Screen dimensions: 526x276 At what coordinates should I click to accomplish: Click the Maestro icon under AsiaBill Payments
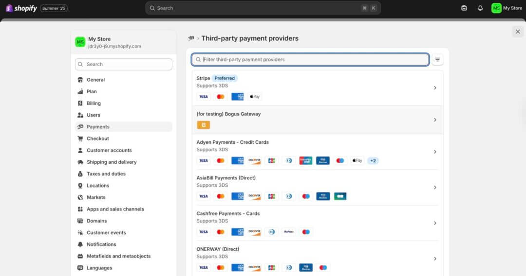(305, 196)
